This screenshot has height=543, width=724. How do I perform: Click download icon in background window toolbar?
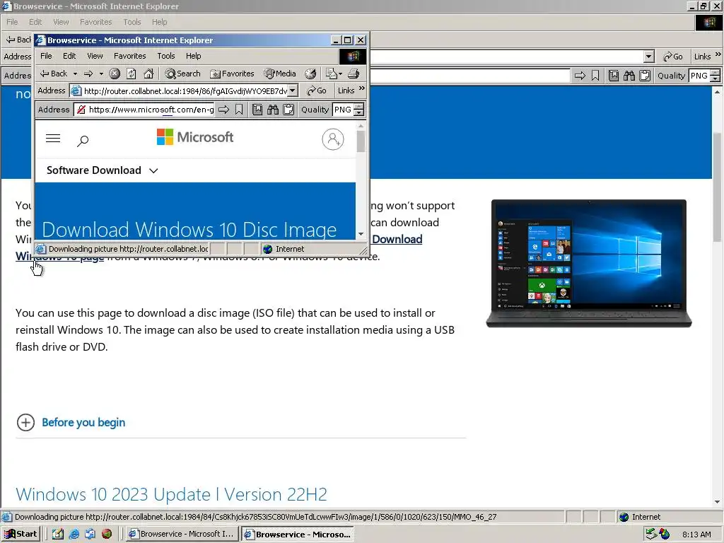click(x=614, y=76)
